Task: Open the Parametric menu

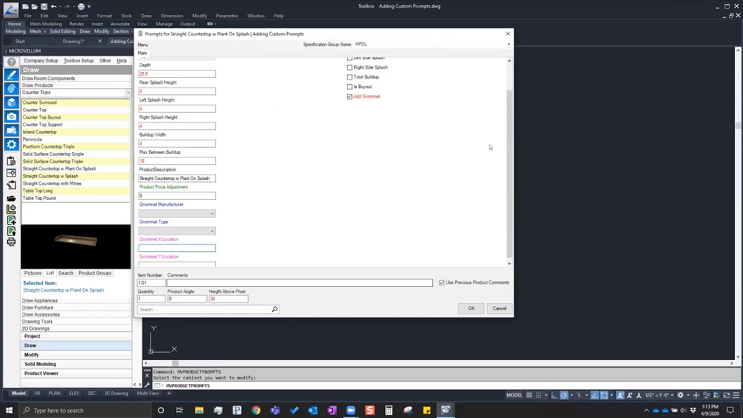Action: click(227, 16)
